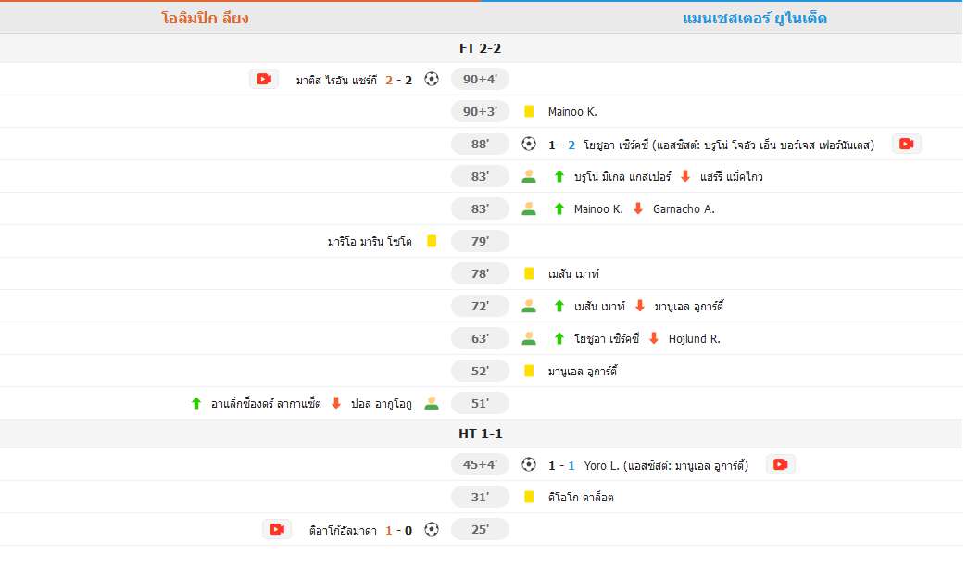This screenshot has width=967, height=581.
Task: Select ดีโอโก ดาล็อต's yellow card icon at 31'
Action: point(529,497)
